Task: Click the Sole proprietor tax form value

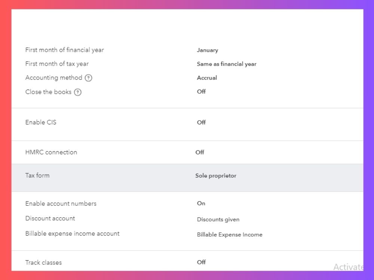Action: coord(216,176)
